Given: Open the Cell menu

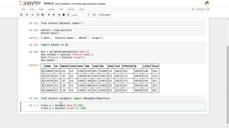Looking at the screenshot, I should point(61,9).
